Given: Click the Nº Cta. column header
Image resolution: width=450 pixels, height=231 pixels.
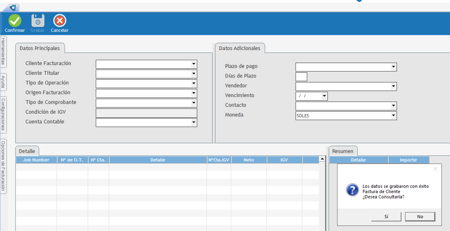Looking at the screenshot, I should pyautogui.click(x=98, y=160).
